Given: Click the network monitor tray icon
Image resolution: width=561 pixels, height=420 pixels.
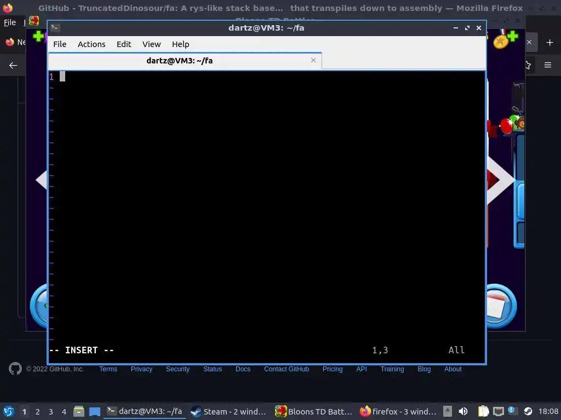Looking at the screenshot, I should 499,411.
